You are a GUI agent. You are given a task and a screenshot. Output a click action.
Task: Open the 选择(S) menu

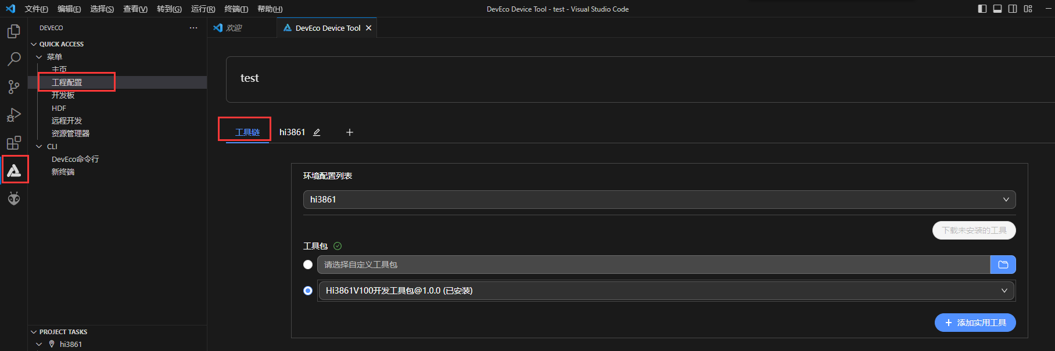pos(102,9)
